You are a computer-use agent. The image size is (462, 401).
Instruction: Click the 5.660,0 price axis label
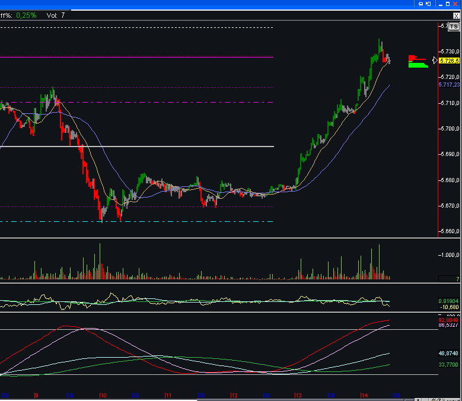(x=450, y=231)
